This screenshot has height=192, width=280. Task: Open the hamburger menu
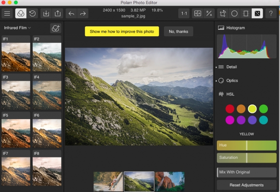pos(7,13)
